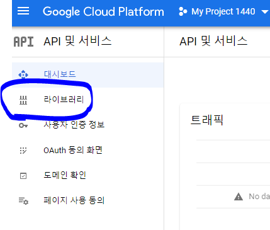This screenshot has height=230, width=270.
Task: Click the No data message text
Action: [x=259, y=197]
